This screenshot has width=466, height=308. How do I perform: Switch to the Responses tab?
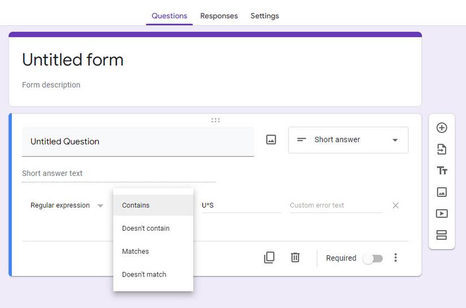219,16
